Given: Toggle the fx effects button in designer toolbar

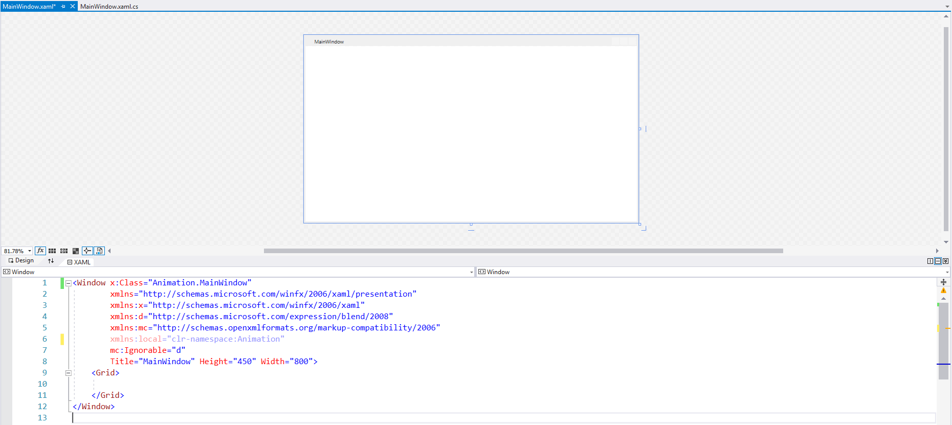Looking at the screenshot, I should (x=40, y=251).
